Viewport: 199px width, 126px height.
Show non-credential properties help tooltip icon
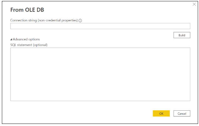(x=80, y=20)
